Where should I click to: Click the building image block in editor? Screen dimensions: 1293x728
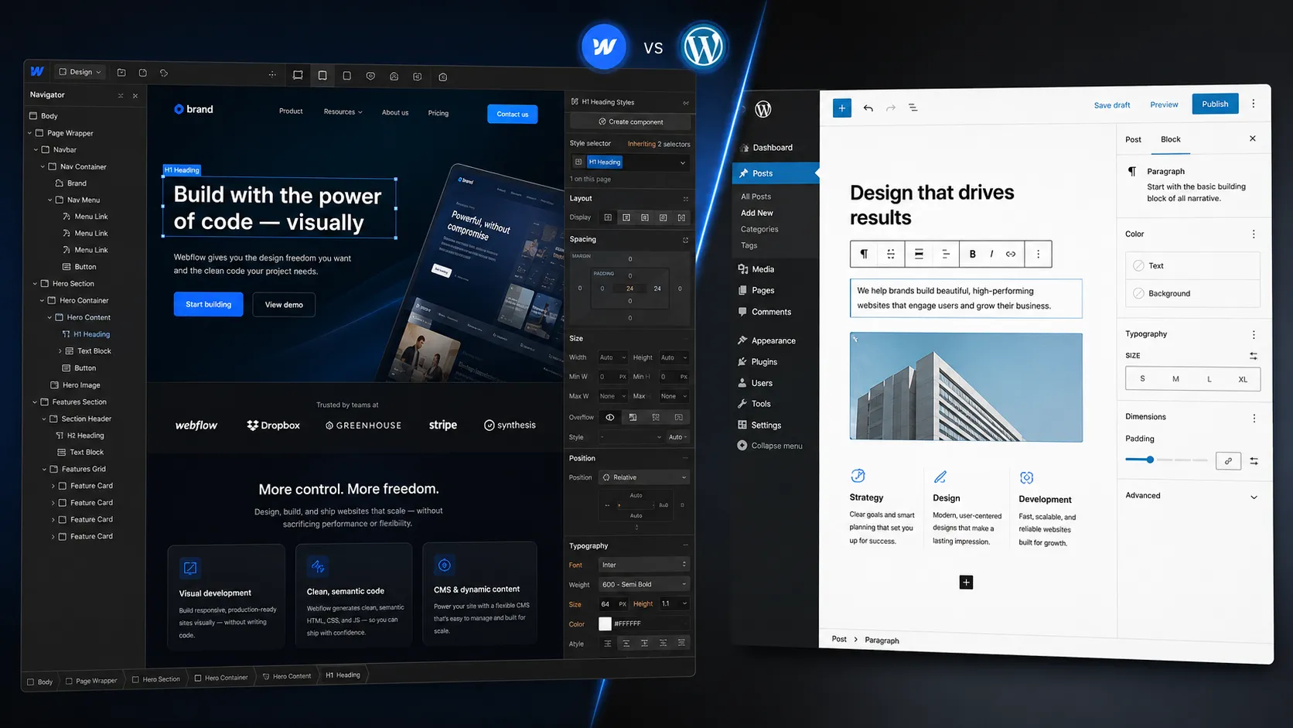(966, 388)
